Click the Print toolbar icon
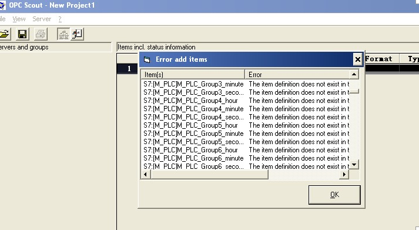The image size is (419, 230). tap(41, 34)
